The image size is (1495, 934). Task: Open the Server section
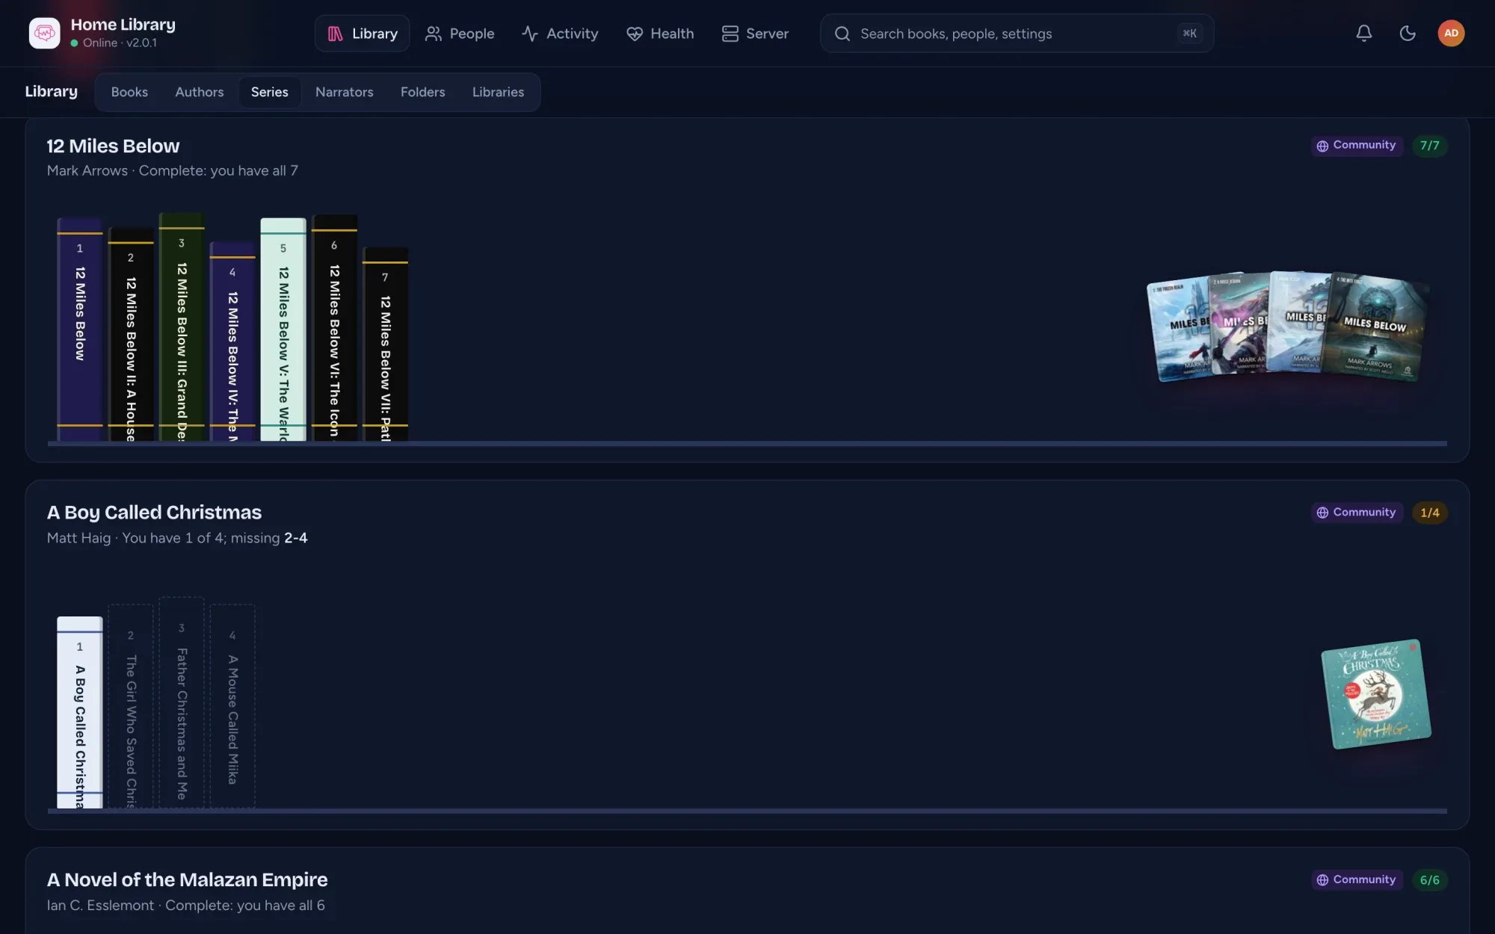tap(755, 34)
